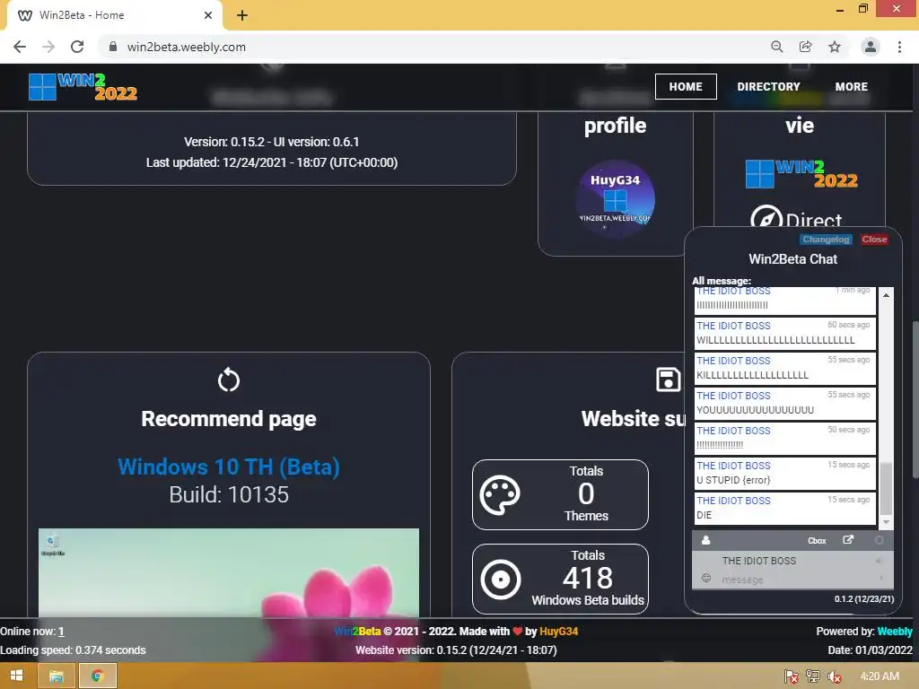
Task: Click the HuyG34 profile avatar image
Action: pyautogui.click(x=615, y=199)
